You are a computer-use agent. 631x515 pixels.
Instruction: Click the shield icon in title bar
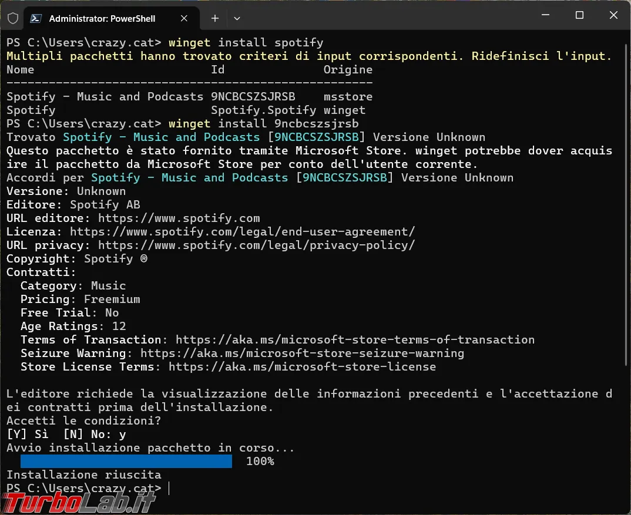click(13, 18)
